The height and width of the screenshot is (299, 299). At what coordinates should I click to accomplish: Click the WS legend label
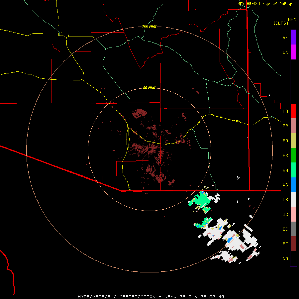285,185
